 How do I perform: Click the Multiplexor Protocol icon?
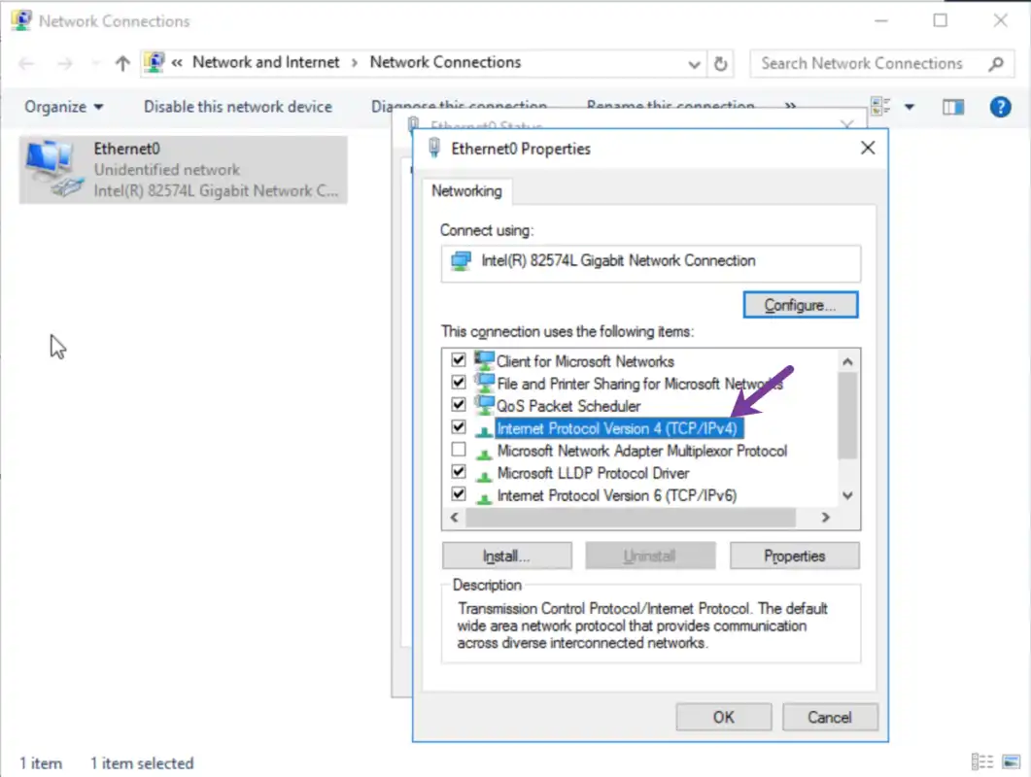coord(484,453)
